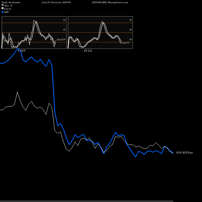Click the 'FULL' caption below right chart
The height and width of the screenshot is (202, 202).
coord(88,51)
